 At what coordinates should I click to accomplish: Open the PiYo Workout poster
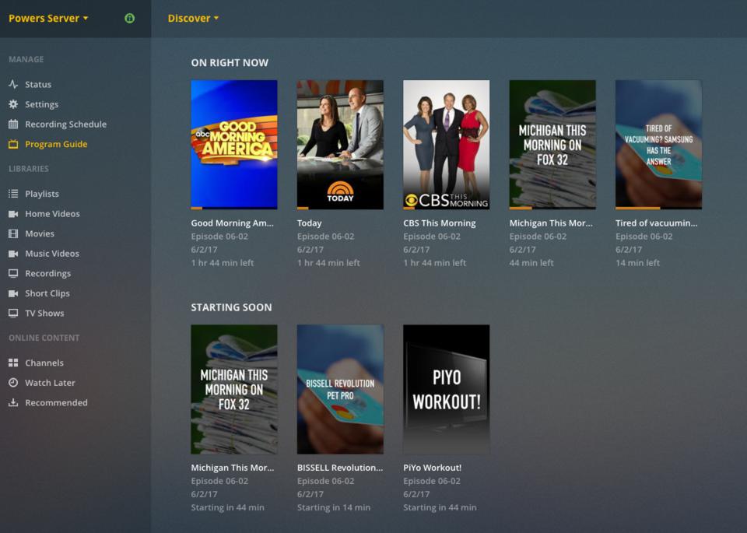point(446,389)
